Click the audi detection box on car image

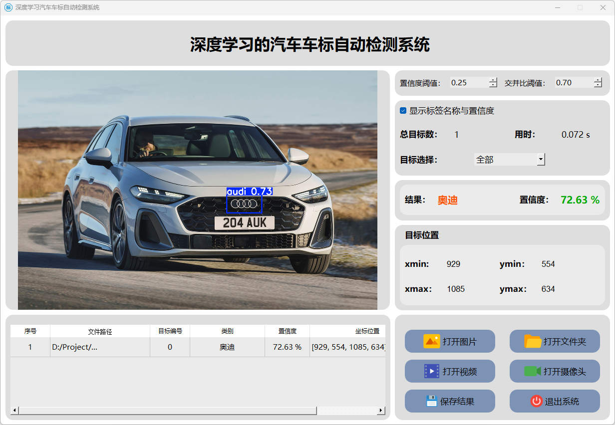pos(244,204)
